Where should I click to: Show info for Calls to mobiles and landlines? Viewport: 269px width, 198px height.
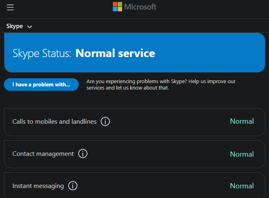105,121
